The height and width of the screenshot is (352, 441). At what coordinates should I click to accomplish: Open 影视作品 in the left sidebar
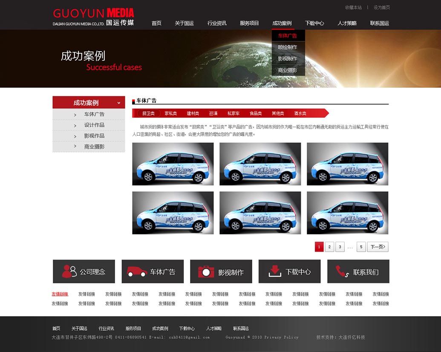[94, 136]
